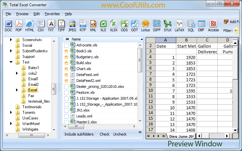This screenshot has height=151, width=242.
Task: Select column A header in preview
Action: click(x=165, y=40)
